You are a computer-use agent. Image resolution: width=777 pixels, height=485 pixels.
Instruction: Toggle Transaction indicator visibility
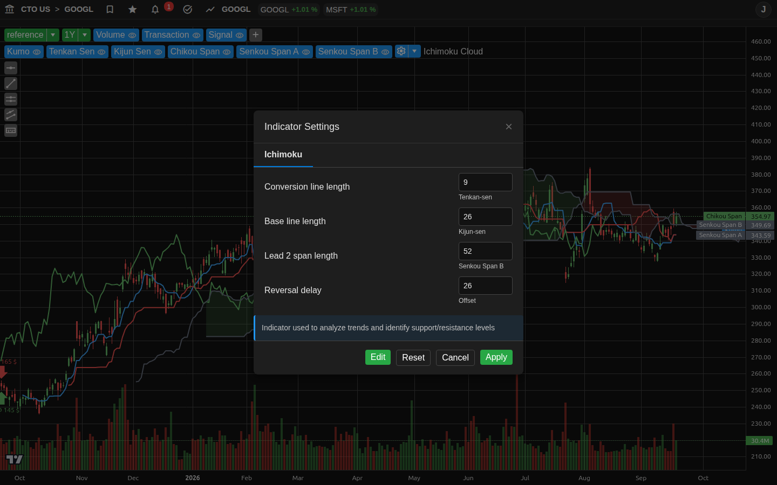pos(196,36)
